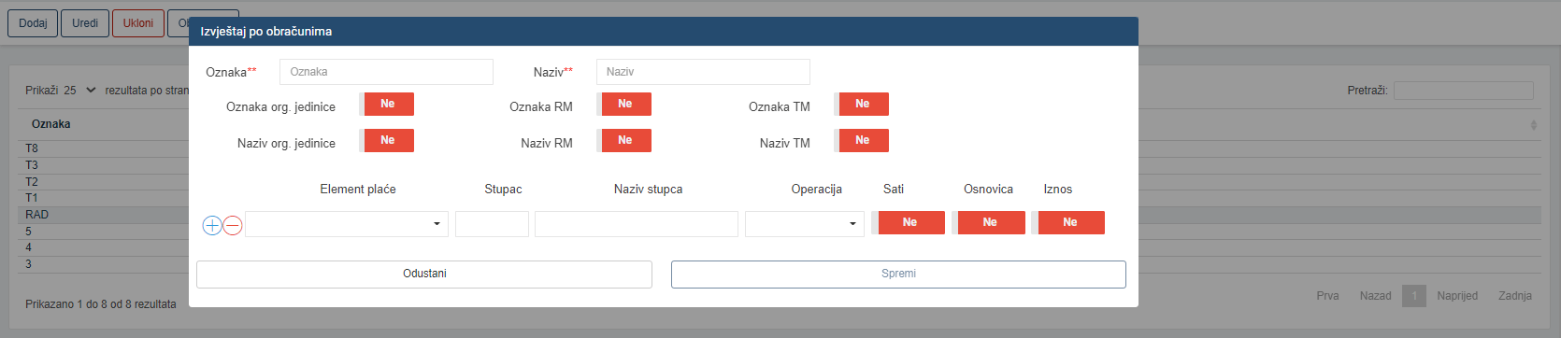The height and width of the screenshot is (338, 1561).
Task: Toggle Oznaka org. jedinice switch
Action: pyautogui.click(x=386, y=104)
